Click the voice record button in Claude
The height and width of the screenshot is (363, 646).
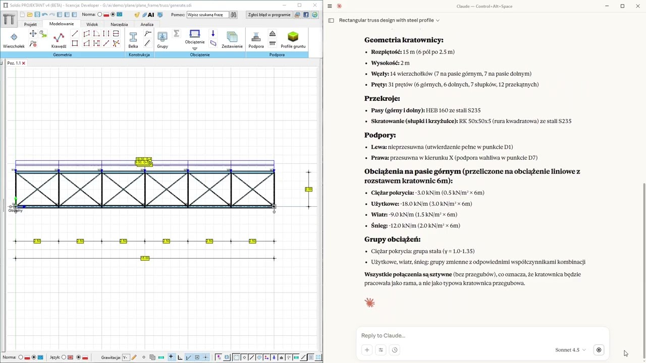(599, 350)
